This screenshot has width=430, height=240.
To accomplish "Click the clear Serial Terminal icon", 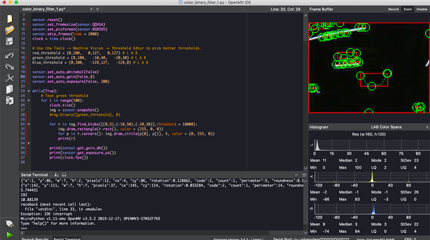I will 56,175.
